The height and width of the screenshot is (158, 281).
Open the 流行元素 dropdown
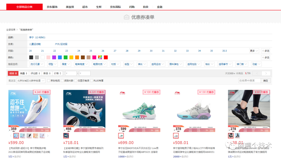pos(37,64)
